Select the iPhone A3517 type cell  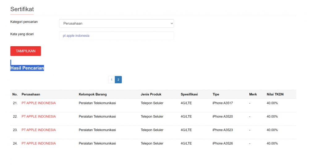point(222,103)
